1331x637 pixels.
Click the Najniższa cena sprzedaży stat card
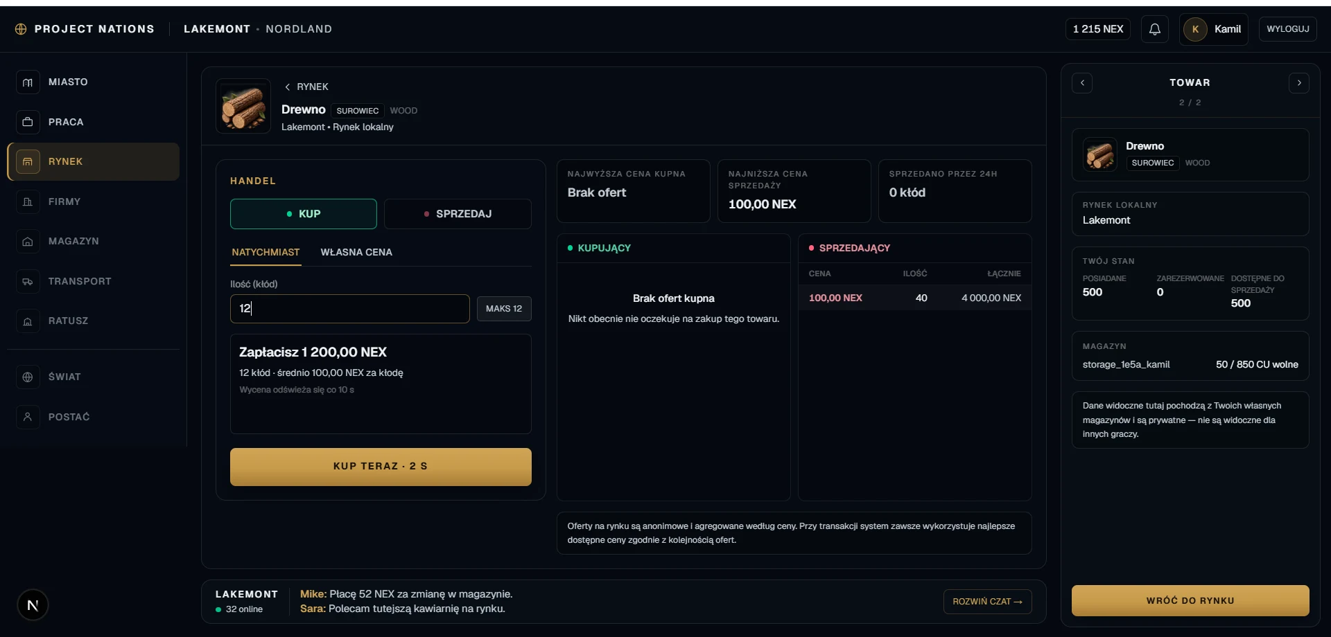(x=794, y=191)
